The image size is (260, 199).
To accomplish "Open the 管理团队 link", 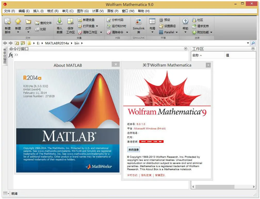I will [x=160, y=175].
